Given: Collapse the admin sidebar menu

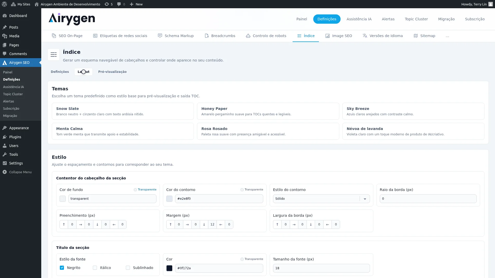Looking at the screenshot, I should [x=21, y=172].
